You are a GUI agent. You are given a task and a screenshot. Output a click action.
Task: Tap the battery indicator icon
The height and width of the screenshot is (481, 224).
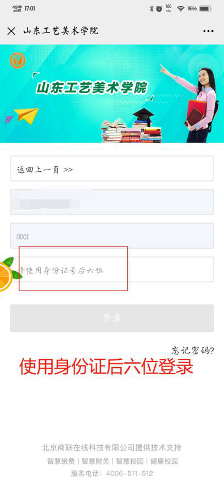205,9
